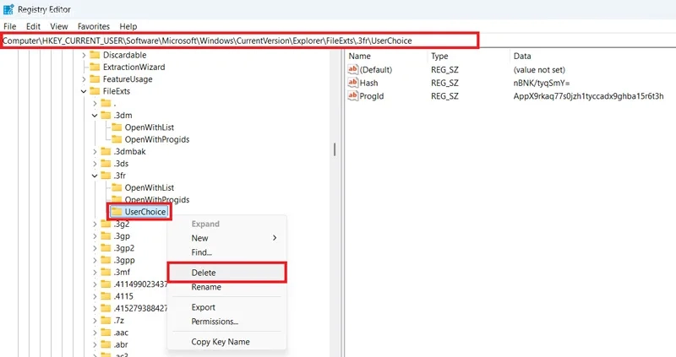Collapse the .3fr key chevron

[x=95, y=176]
